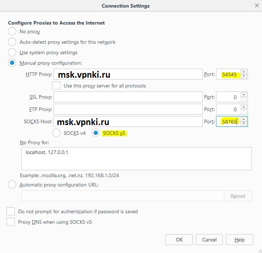Increase HTTP Proxy port with up arrow
Screen dimensions: 262x253
(x=244, y=72)
